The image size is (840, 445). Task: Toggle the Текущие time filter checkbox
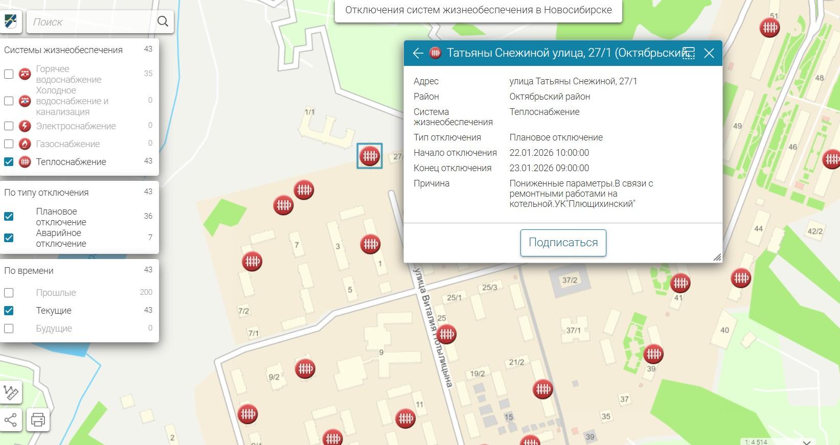tap(9, 311)
